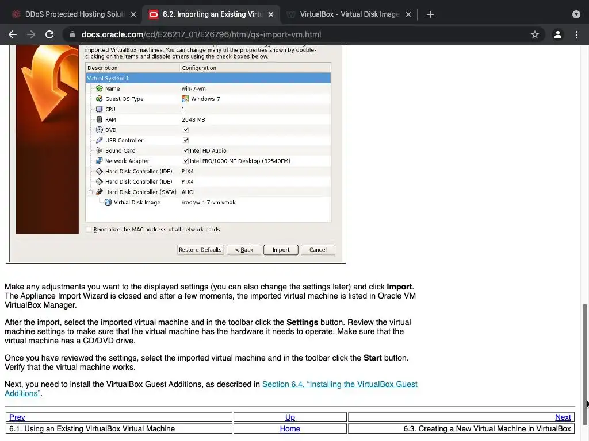This screenshot has height=441, width=589.
Task: Open the three-dot browser menu
Action: point(576,34)
